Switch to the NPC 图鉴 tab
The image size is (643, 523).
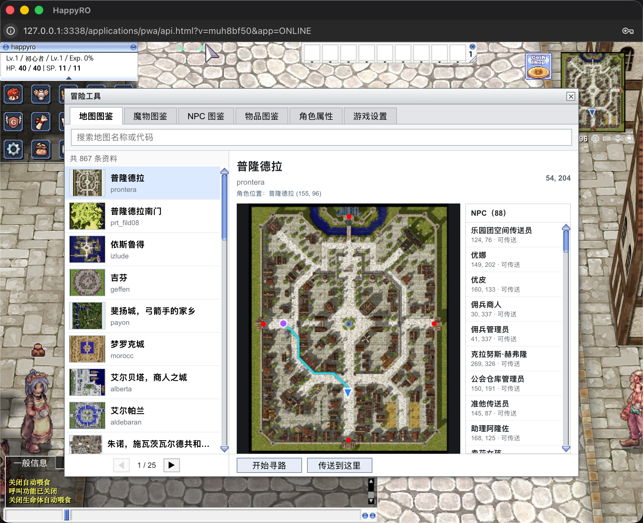(x=206, y=116)
